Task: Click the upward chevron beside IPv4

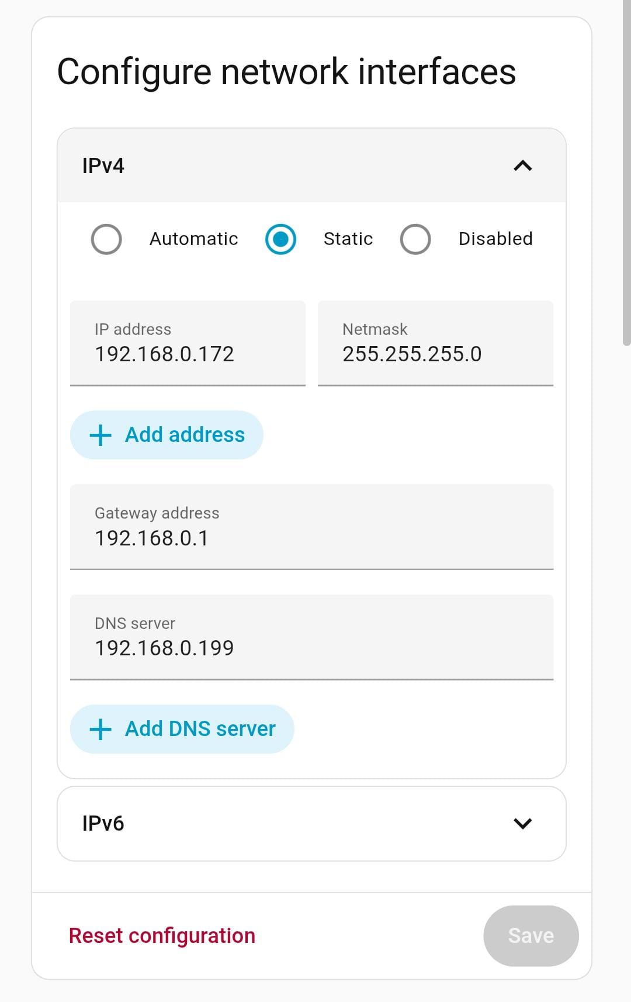Action: pyautogui.click(x=523, y=166)
